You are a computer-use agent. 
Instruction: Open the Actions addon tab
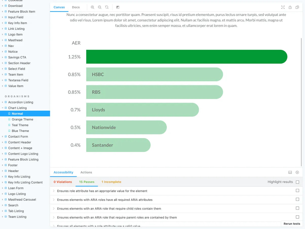point(86,172)
